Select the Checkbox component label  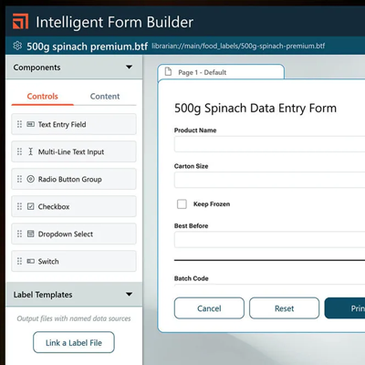pyautogui.click(x=54, y=206)
